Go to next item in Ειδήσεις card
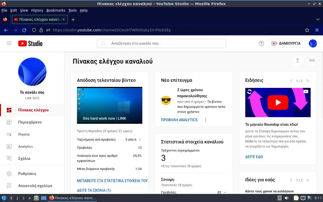The height and width of the screenshot is (202, 323). tap(308, 81)
